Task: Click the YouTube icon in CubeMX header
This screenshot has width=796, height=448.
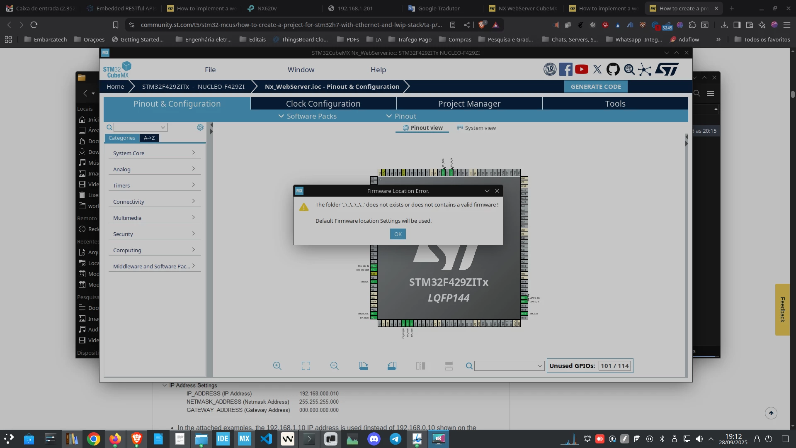Action: coord(581,69)
